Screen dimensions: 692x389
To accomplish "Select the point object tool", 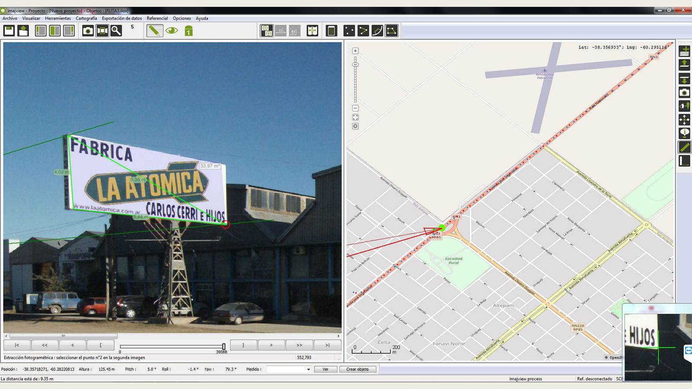I will [349, 31].
